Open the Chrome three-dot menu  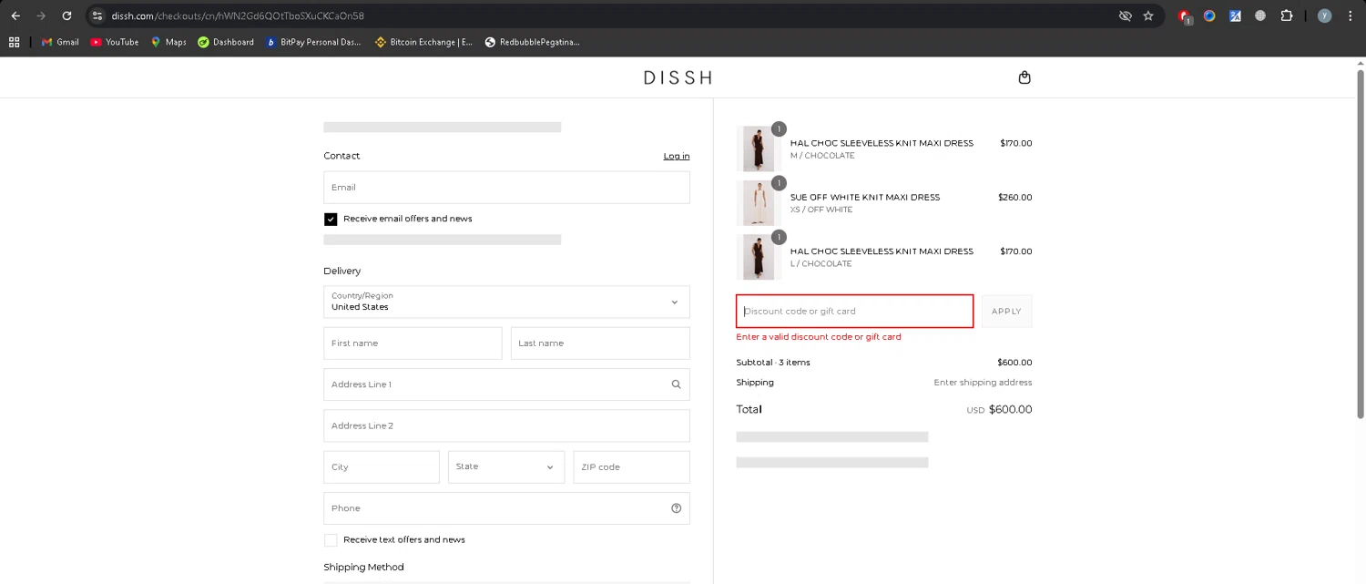click(1351, 15)
